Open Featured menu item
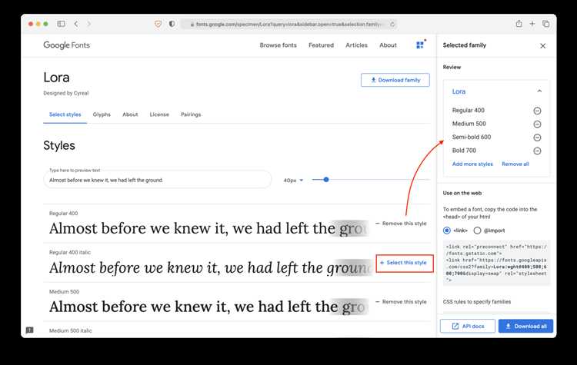 tap(321, 45)
